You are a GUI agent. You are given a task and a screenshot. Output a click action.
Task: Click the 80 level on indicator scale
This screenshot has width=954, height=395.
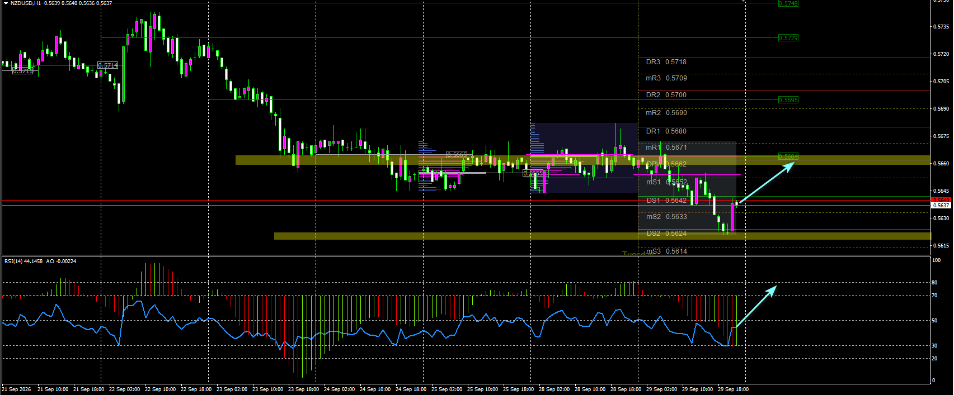(x=935, y=283)
